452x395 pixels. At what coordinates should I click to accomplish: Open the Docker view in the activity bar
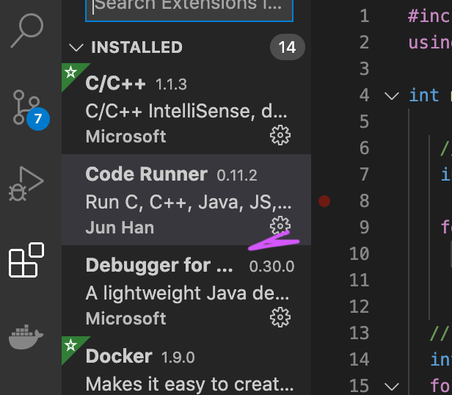26,337
